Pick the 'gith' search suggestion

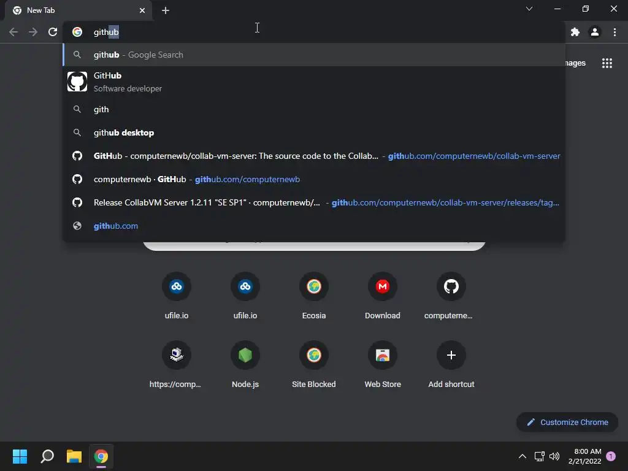314,109
